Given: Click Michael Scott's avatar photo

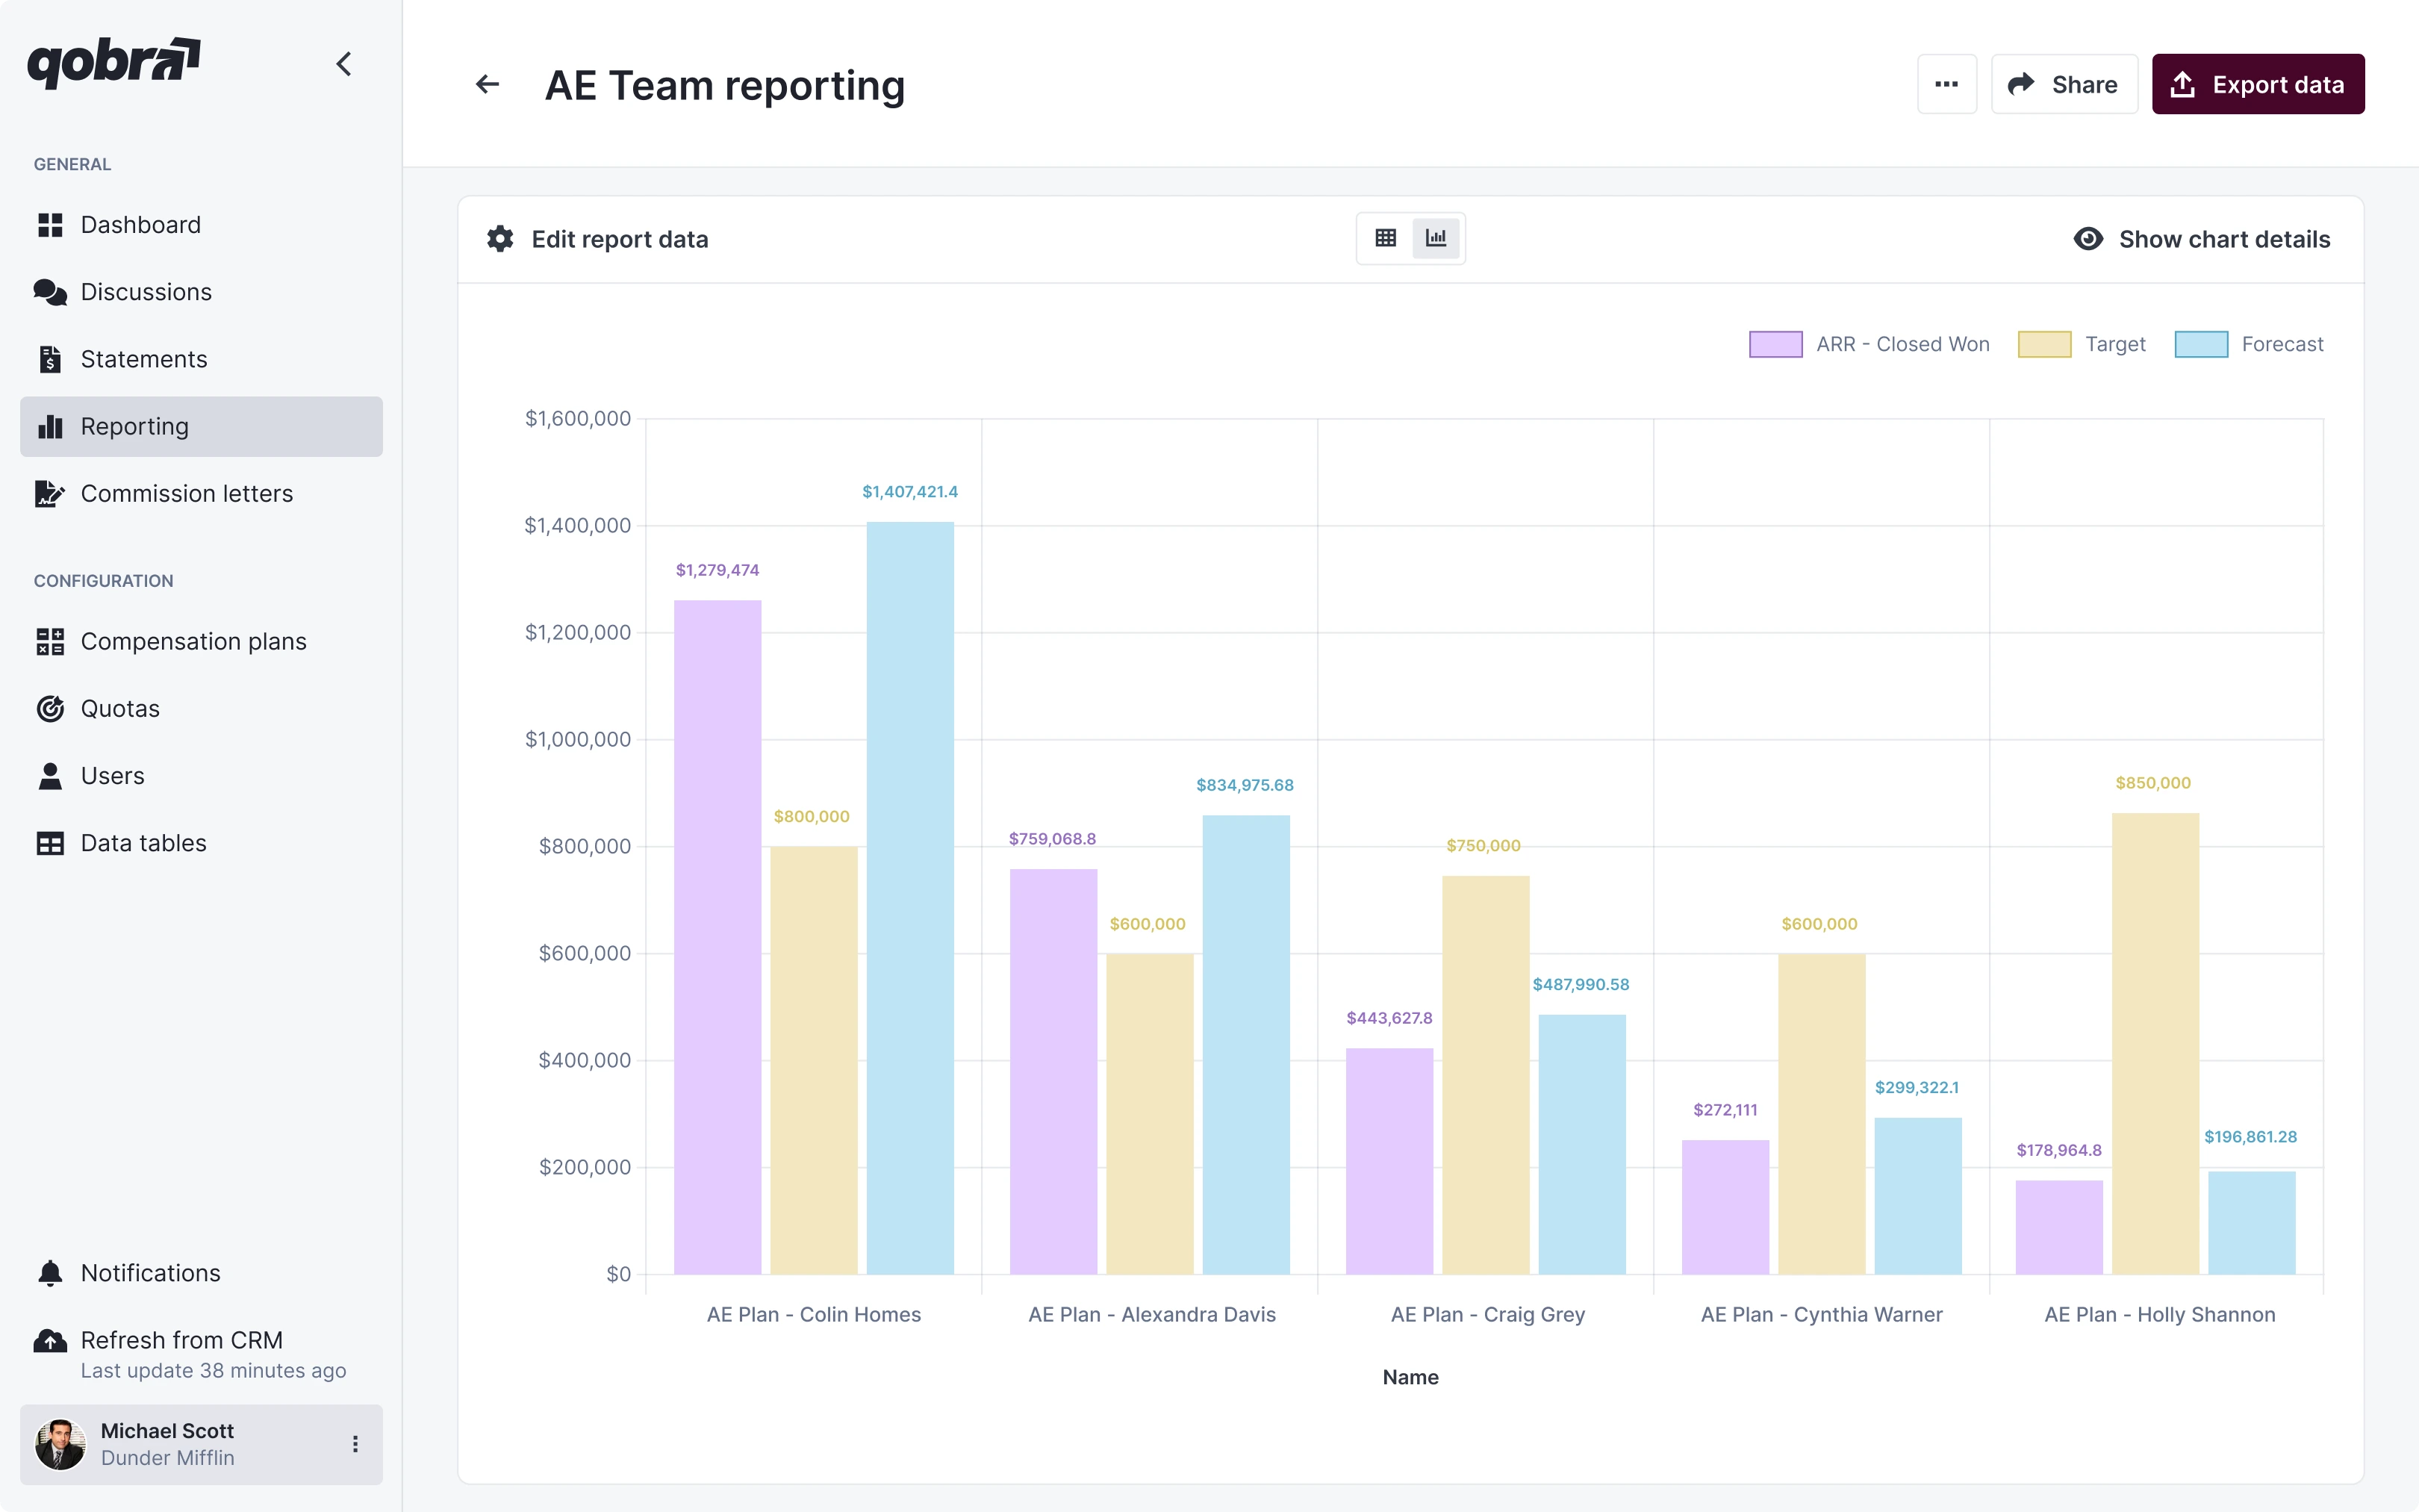Looking at the screenshot, I should [x=60, y=1444].
